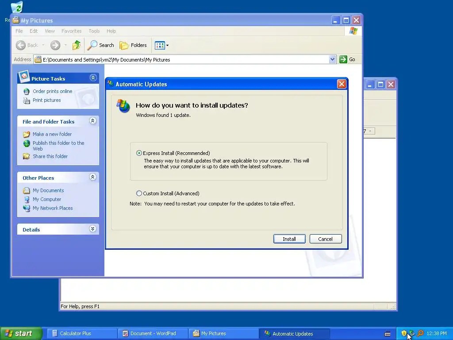Click the My Documents folder icon
The height and width of the screenshot is (340, 453).
[x=26, y=190]
